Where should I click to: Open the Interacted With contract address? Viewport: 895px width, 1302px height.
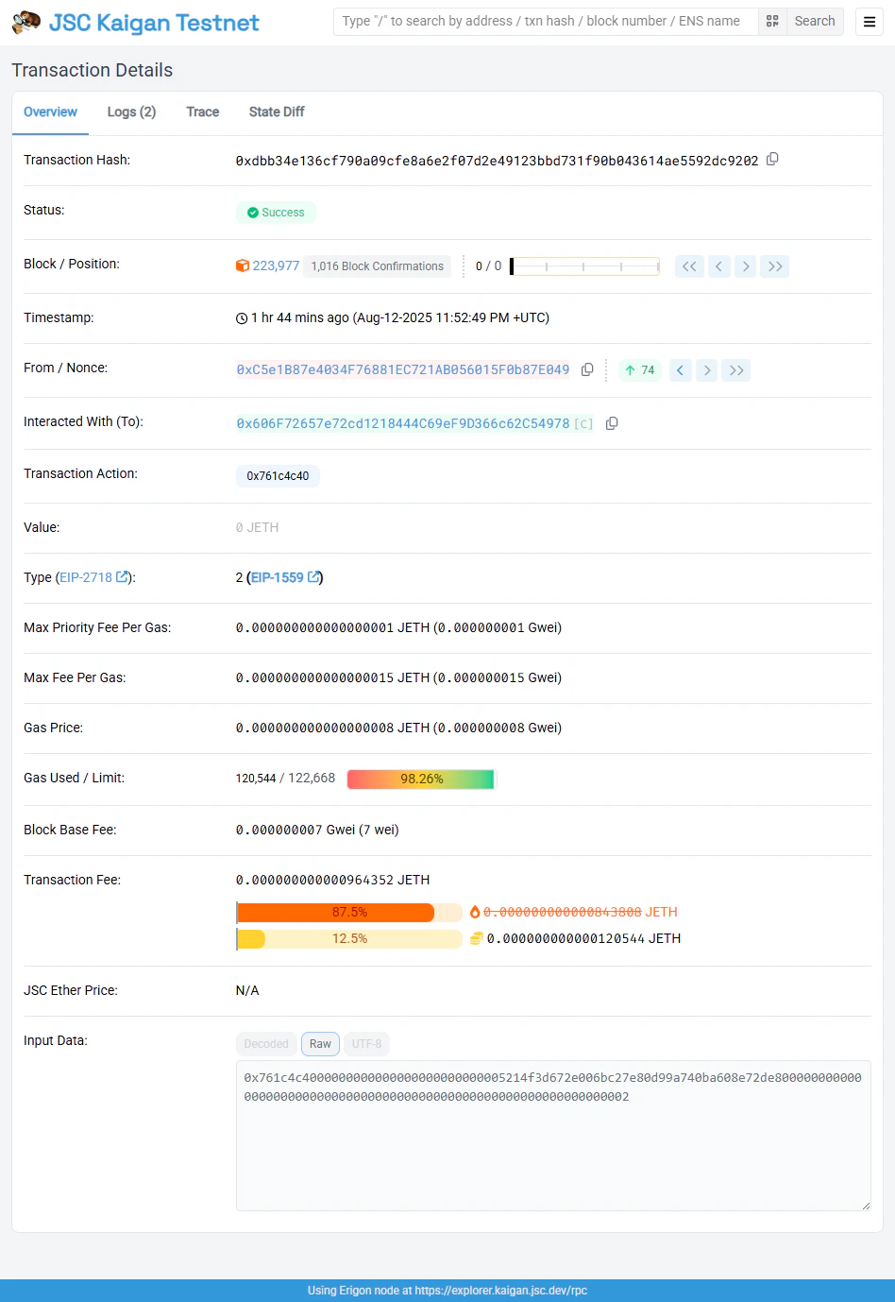click(403, 423)
